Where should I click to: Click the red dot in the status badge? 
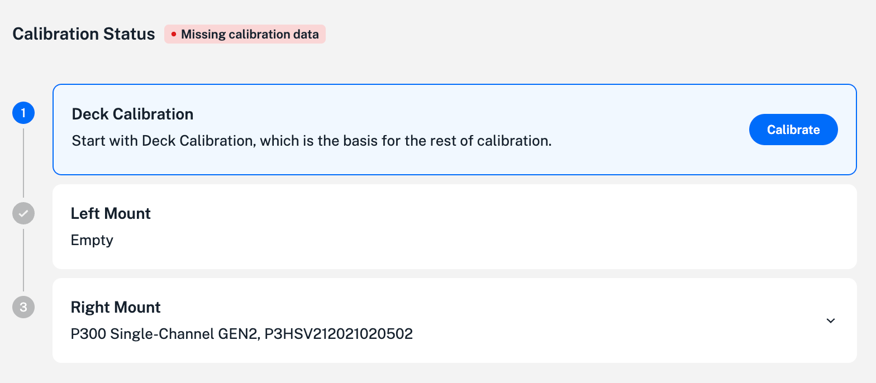[174, 34]
